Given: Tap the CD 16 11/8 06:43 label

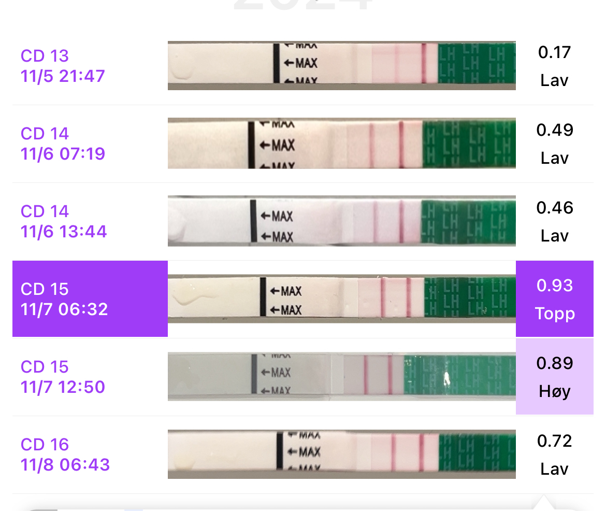Looking at the screenshot, I should pos(65,455).
